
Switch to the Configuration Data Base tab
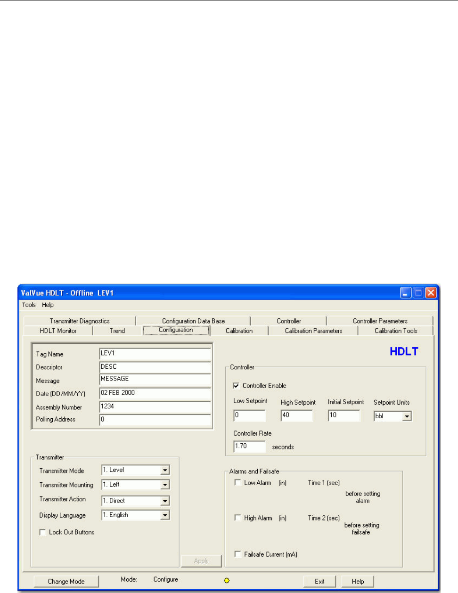[x=193, y=321]
